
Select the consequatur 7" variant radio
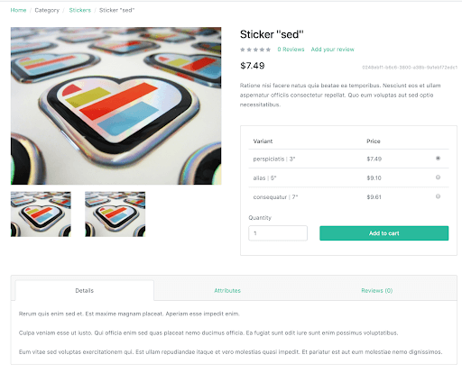pos(438,196)
